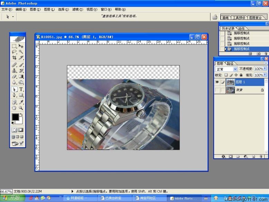The image size is (269, 202).
Task: Select the Slice tool
Action: [21, 58]
